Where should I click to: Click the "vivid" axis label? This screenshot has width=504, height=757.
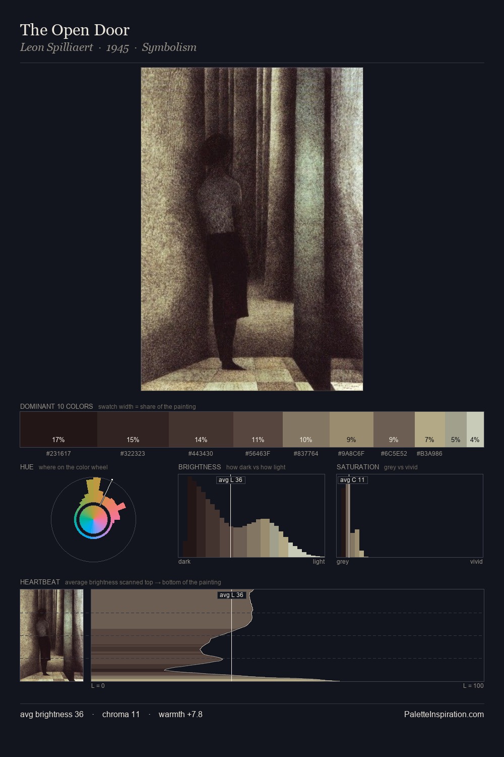click(x=476, y=562)
